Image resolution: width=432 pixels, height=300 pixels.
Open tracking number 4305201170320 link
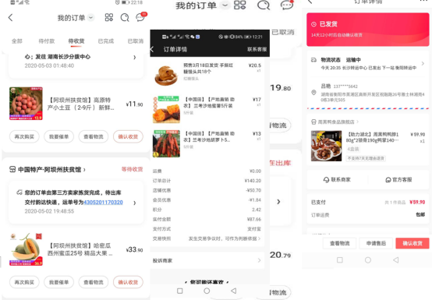pos(103,203)
